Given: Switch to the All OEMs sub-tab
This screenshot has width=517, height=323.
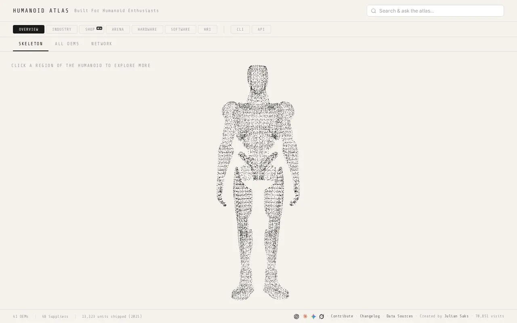Looking at the screenshot, I should [x=67, y=44].
